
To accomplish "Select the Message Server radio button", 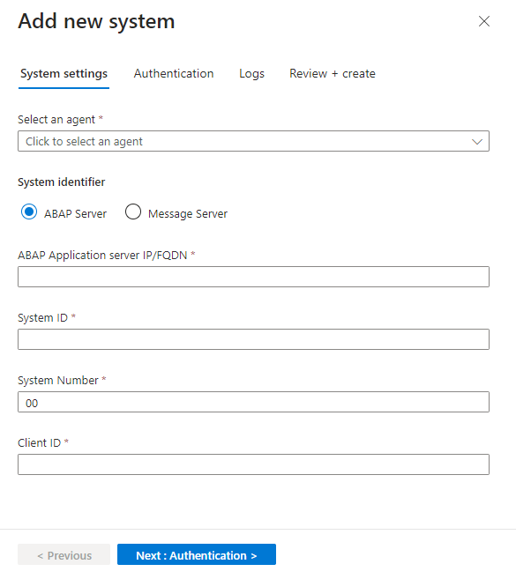I will (x=132, y=212).
